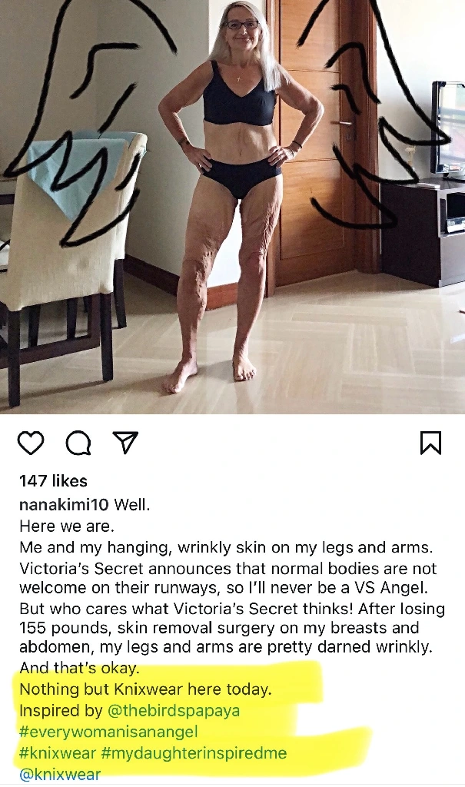Tap the caption line 'And that's okay.'
The width and height of the screenshot is (465, 787).
pos(79,668)
